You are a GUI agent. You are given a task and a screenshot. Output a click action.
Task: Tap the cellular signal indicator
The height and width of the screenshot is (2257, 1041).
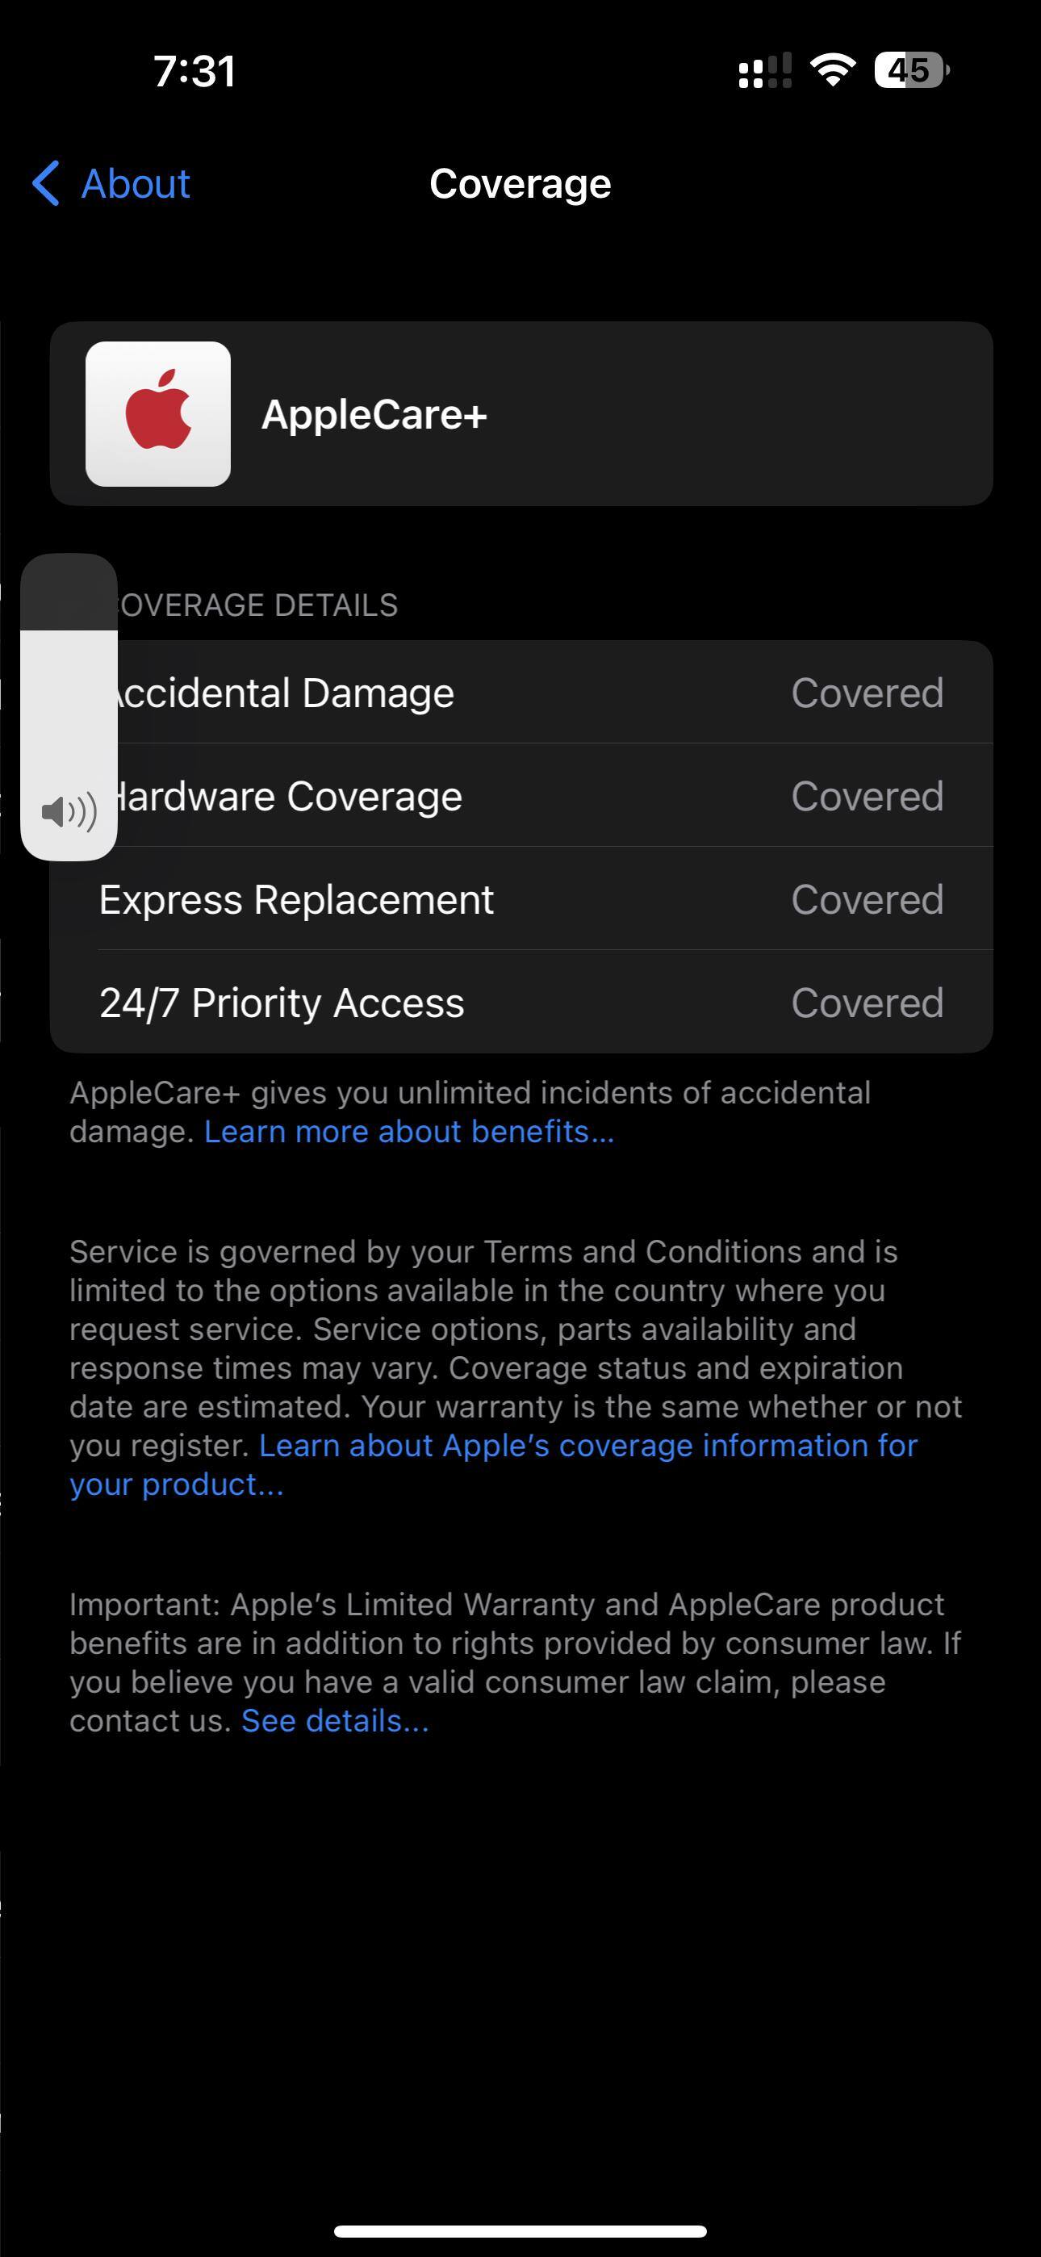click(x=764, y=72)
